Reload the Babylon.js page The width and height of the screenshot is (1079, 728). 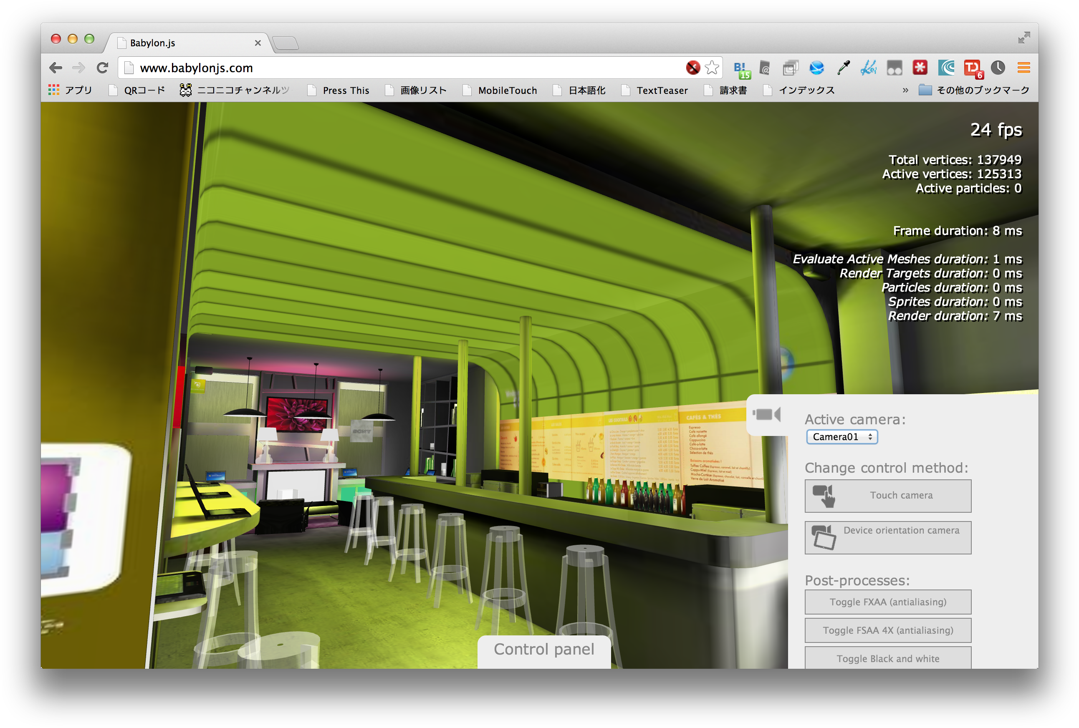(103, 68)
